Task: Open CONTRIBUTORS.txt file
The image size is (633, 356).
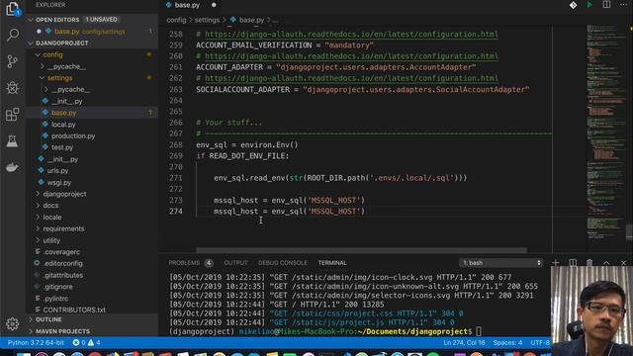Action: (x=74, y=310)
